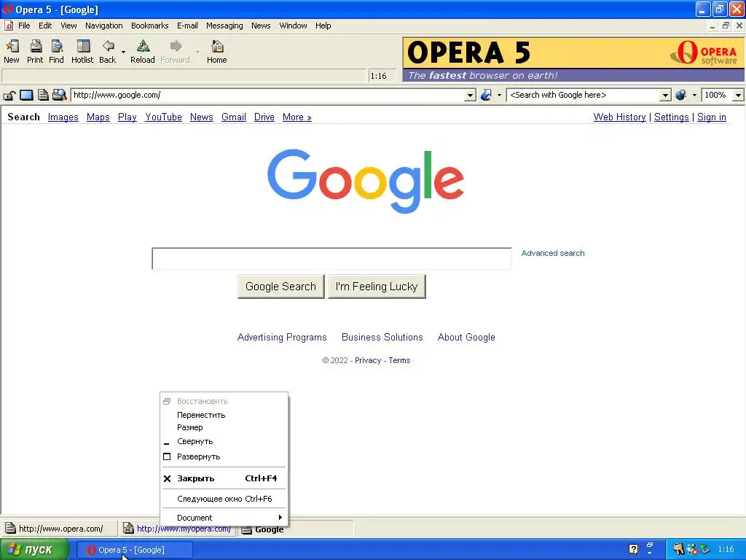Open the Back history dropdown arrow
The height and width of the screenshot is (560, 746).
tap(123, 52)
